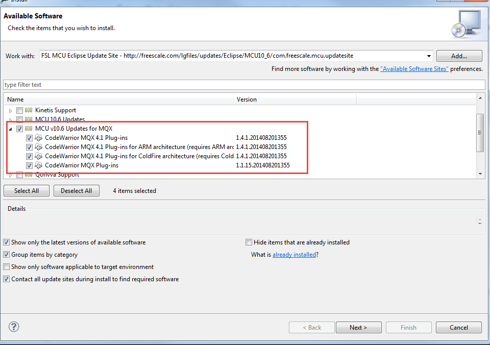Viewport: 490px width, 345px height.
Task: Click the Deselect All button
Action: [76, 191]
